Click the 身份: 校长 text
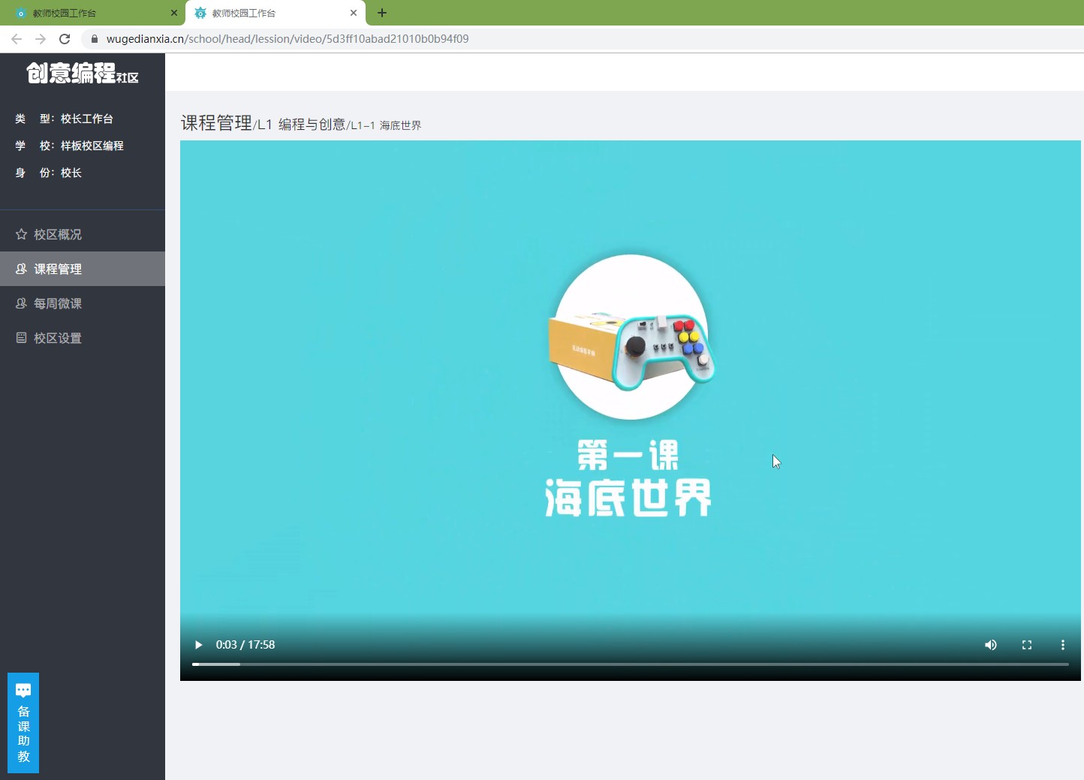 coord(48,173)
